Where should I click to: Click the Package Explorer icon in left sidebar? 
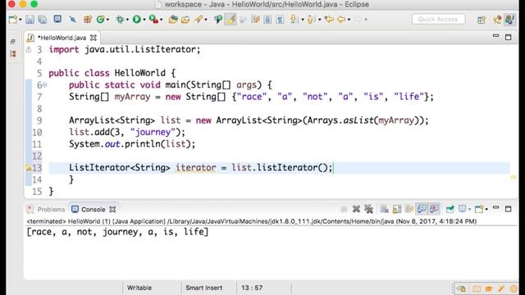[13, 54]
